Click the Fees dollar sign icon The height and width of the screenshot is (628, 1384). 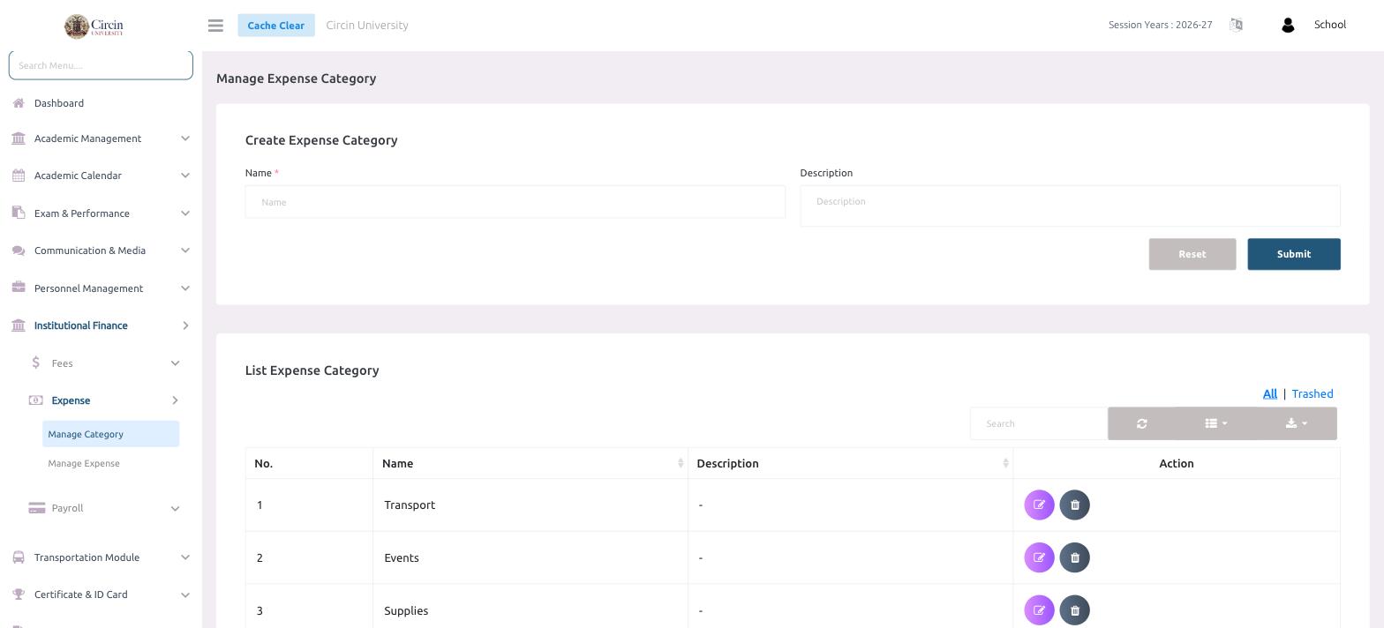pyautogui.click(x=35, y=363)
